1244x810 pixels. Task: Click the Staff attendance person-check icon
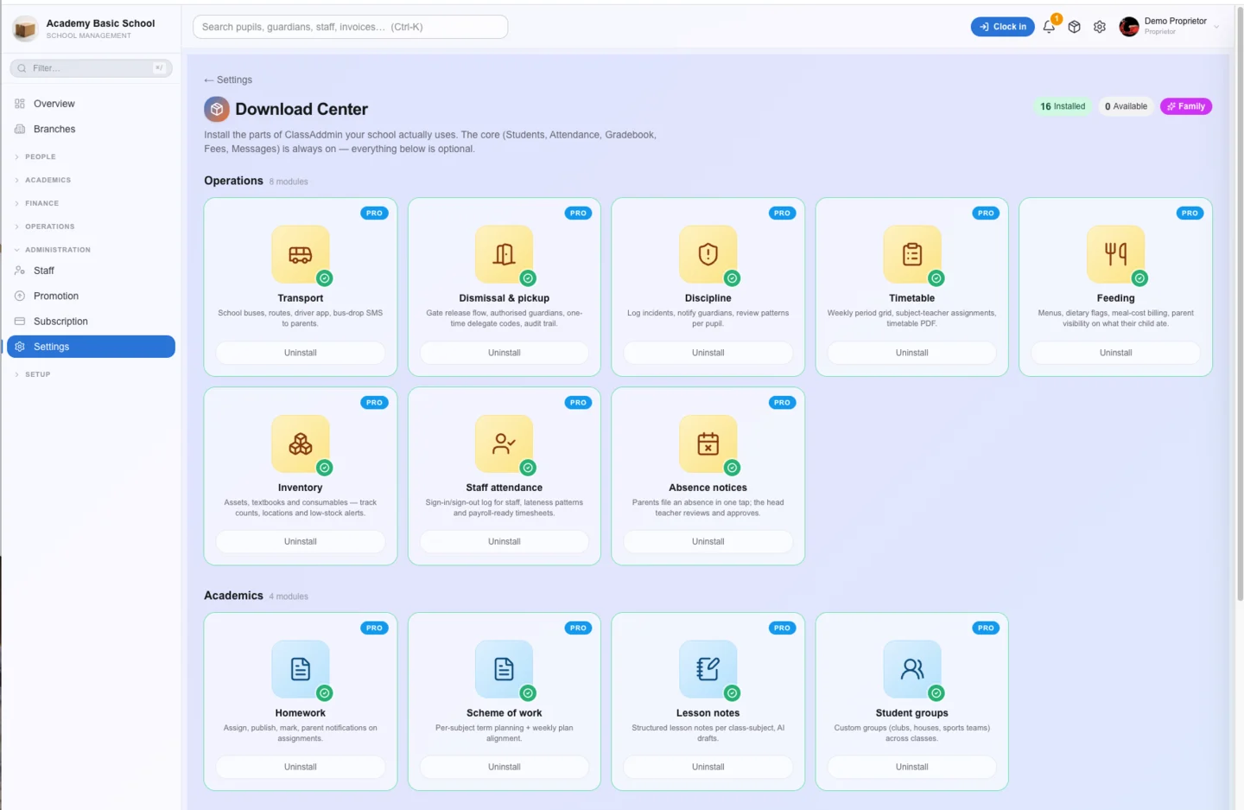505,444
